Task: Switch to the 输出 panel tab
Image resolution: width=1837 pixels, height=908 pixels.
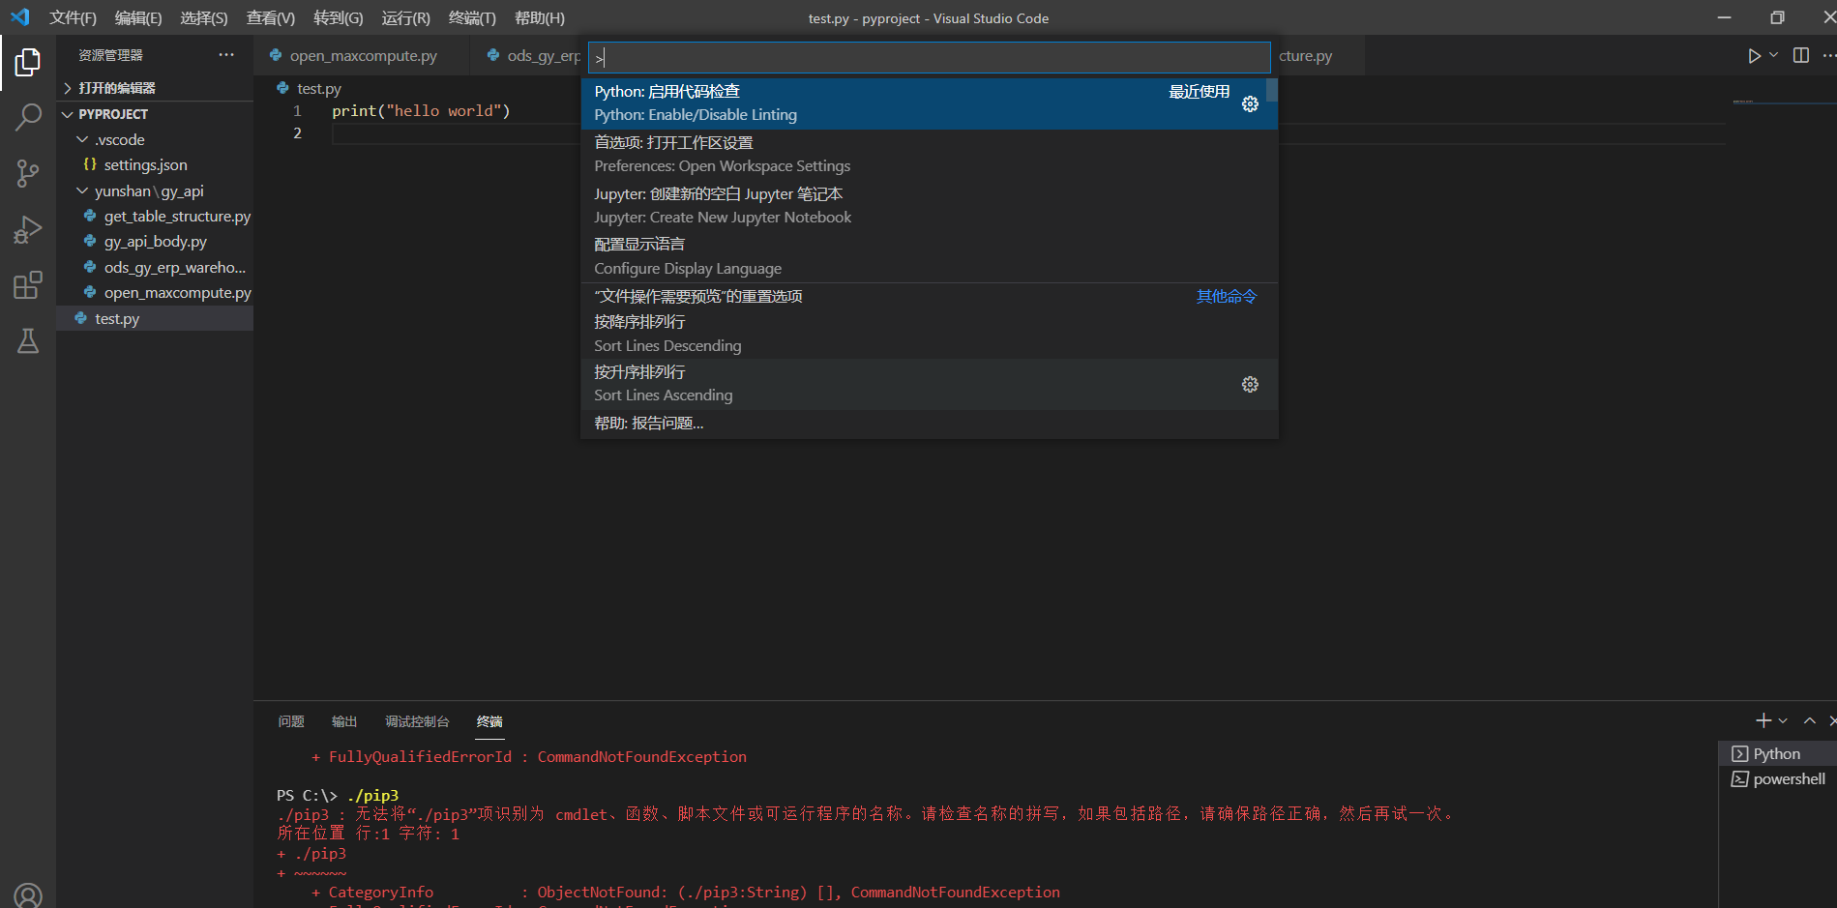Action: 344,721
